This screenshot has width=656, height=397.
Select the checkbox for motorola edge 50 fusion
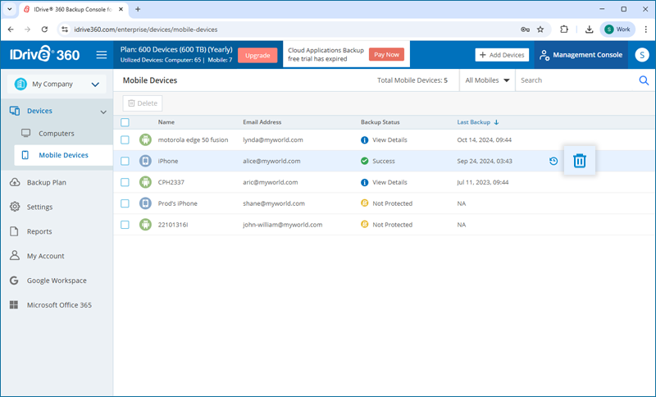click(125, 140)
